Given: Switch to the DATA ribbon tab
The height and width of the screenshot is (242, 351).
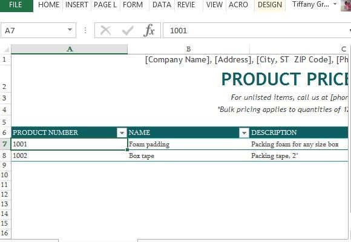Looking at the screenshot, I should [162, 5].
